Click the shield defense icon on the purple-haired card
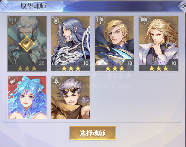The image size is (186, 147). pos(56,20)
